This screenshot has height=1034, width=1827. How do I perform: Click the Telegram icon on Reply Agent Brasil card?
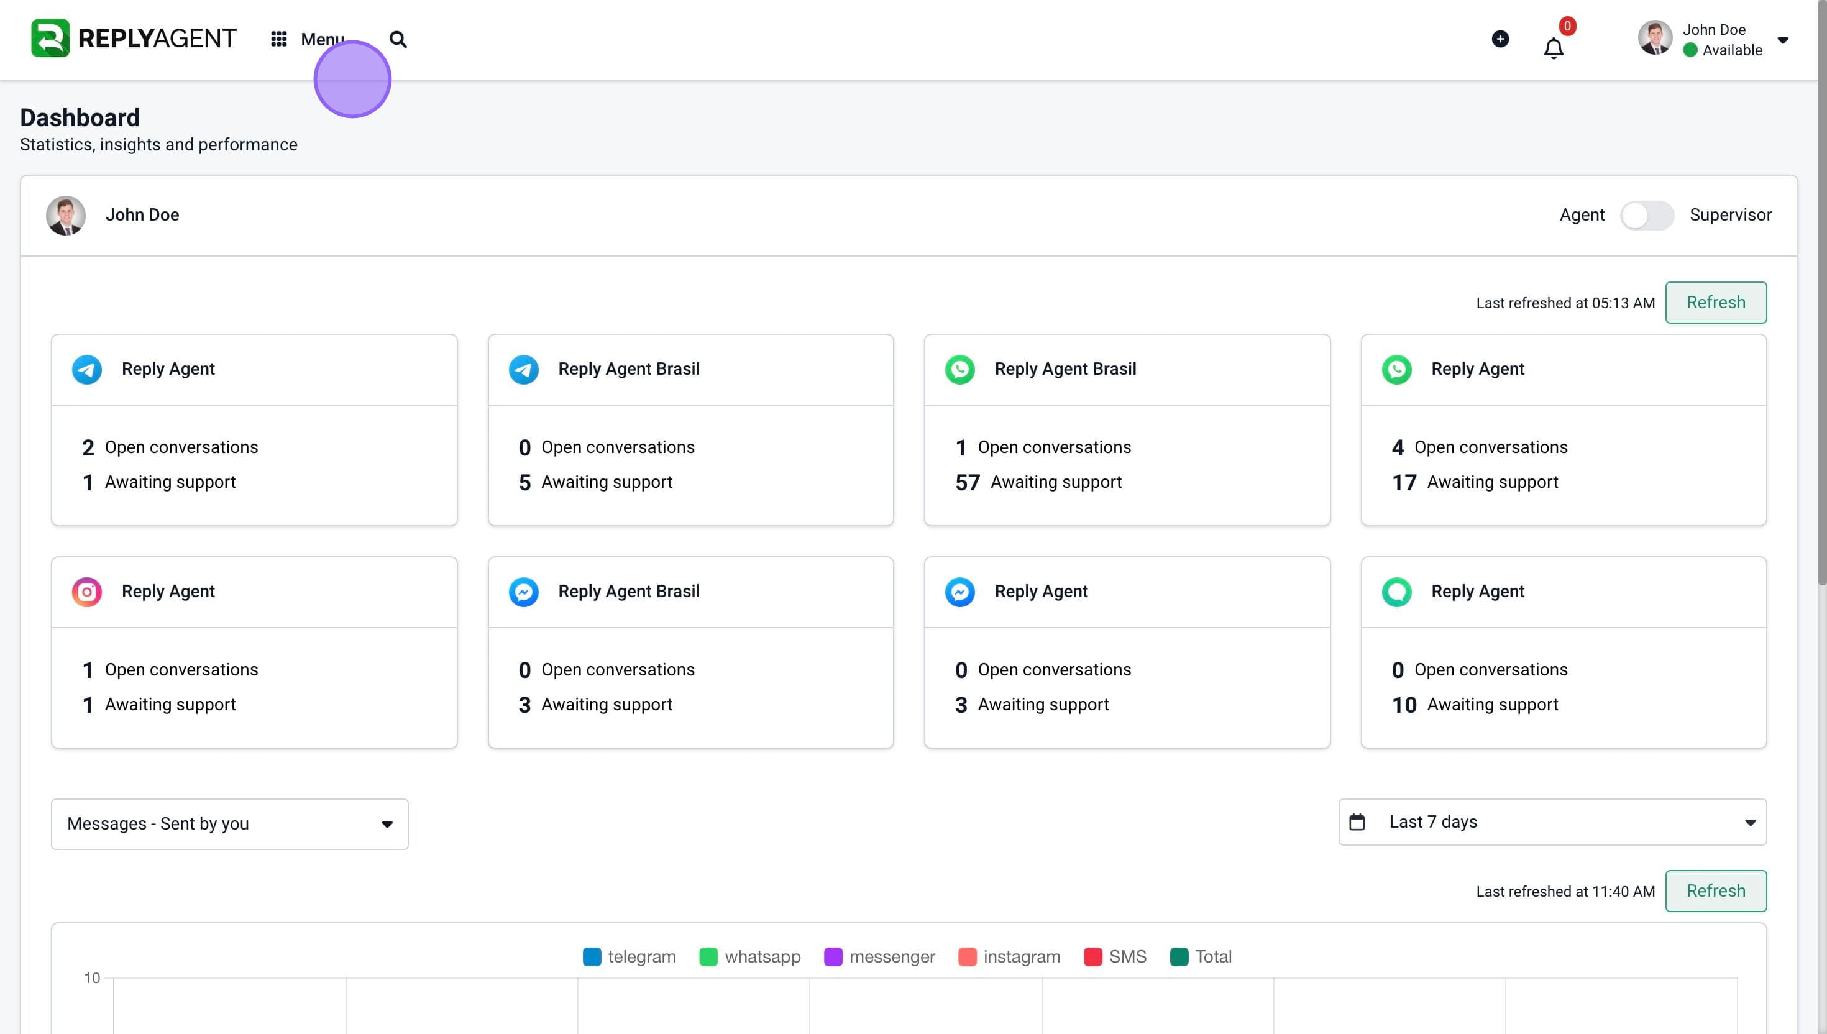(x=523, y=369)
